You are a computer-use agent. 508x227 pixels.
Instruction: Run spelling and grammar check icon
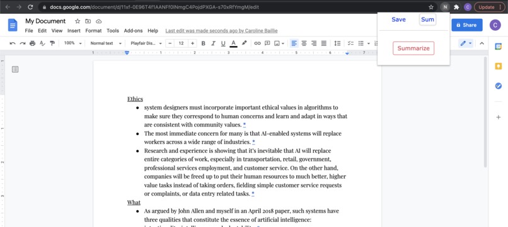pyautogui.click(x=42, y=43)
